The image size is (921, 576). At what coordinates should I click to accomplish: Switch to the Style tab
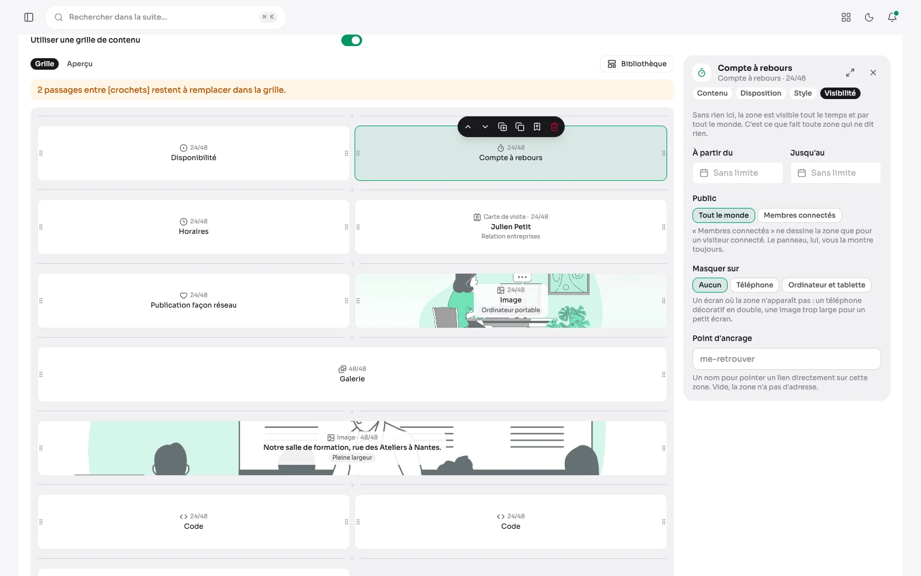[x=802, y=93]
